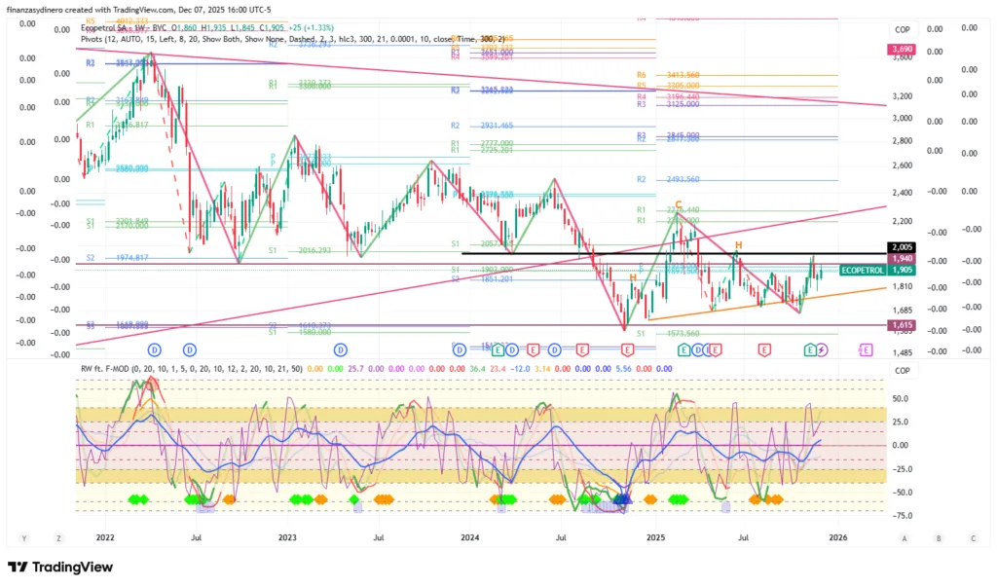
Task: Click the black 2,005 price label
Action: click(901, 247)
